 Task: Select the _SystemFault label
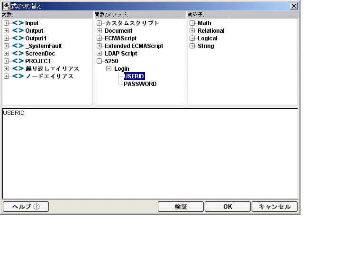coord(44,46)
